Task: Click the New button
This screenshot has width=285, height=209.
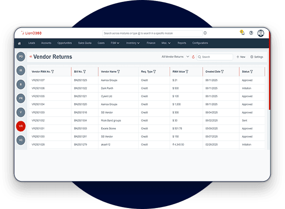Action: coord(241,57)
